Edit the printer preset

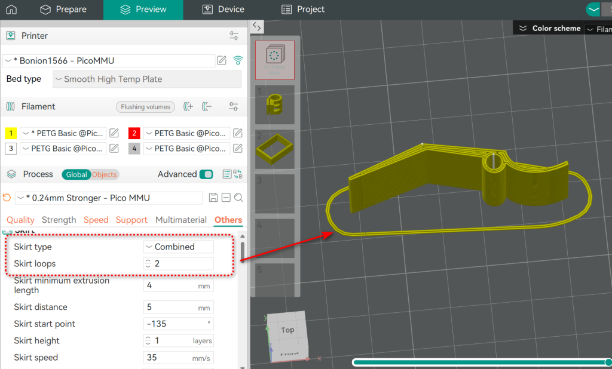(x=222, y=60)
